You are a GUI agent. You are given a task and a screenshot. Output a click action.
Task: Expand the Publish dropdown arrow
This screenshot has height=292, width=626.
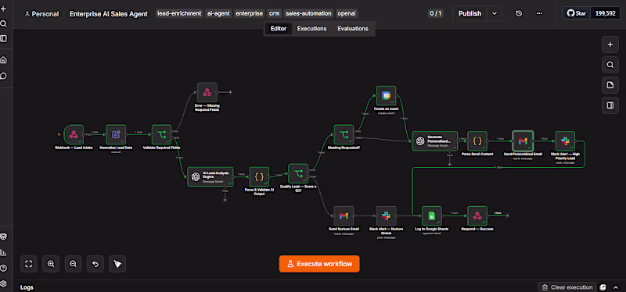[x=495, y=13]
